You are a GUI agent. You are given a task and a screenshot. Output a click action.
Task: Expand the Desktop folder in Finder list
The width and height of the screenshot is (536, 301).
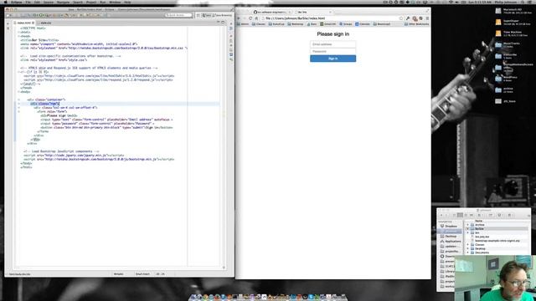pyautogui.click(x=467, y=249)
